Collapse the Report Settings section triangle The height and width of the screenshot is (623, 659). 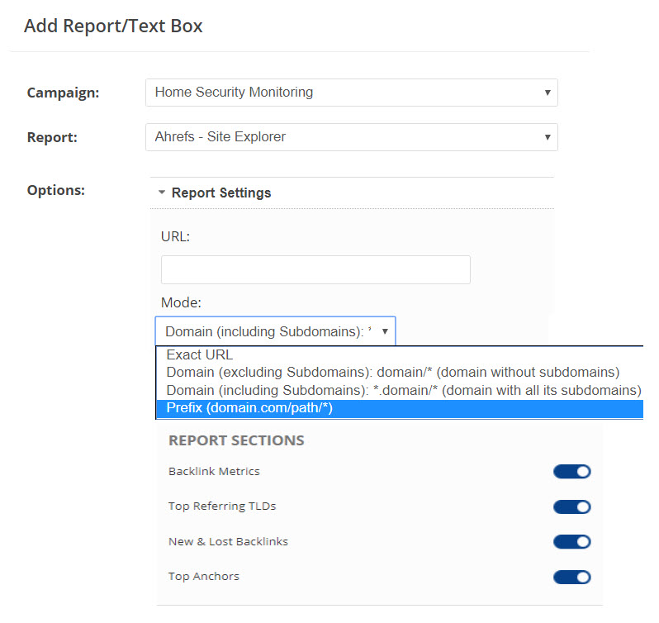point(162,193)
